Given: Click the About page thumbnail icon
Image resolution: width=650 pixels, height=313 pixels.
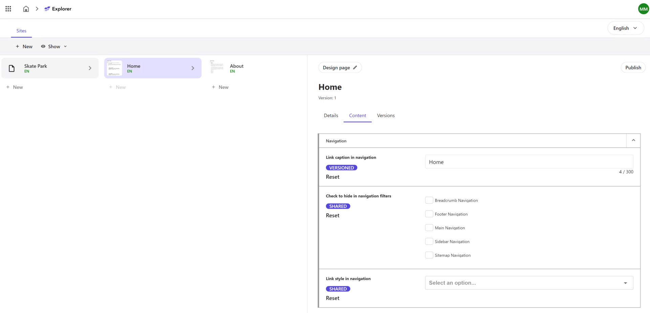Looking at the screenshot, I should tap(217, 67).
